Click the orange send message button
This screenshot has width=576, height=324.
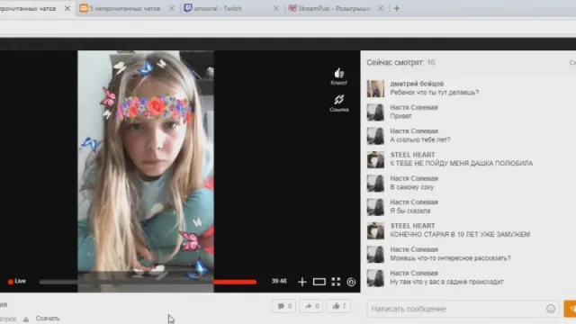coord(570,309)
